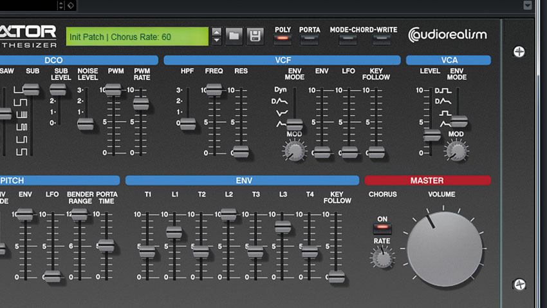Click the PWM RATE slider handle
Viewport: 547px width, 308px height.
pos(141,104)
